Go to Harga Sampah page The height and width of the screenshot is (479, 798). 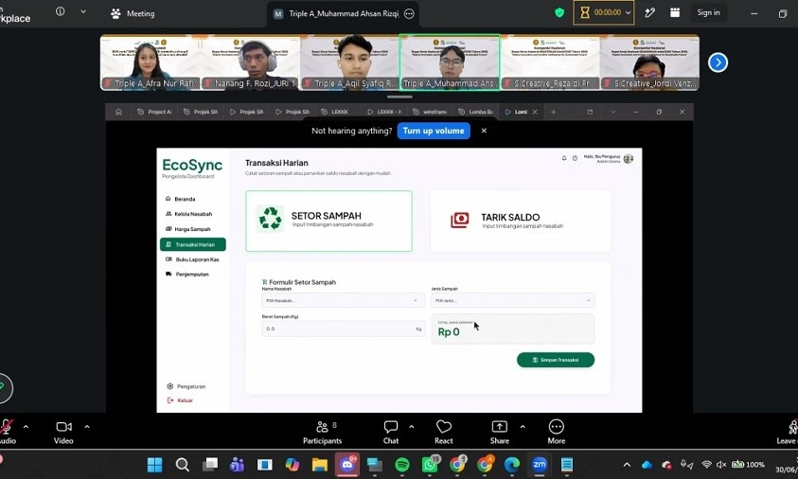[x=188, y=229]
